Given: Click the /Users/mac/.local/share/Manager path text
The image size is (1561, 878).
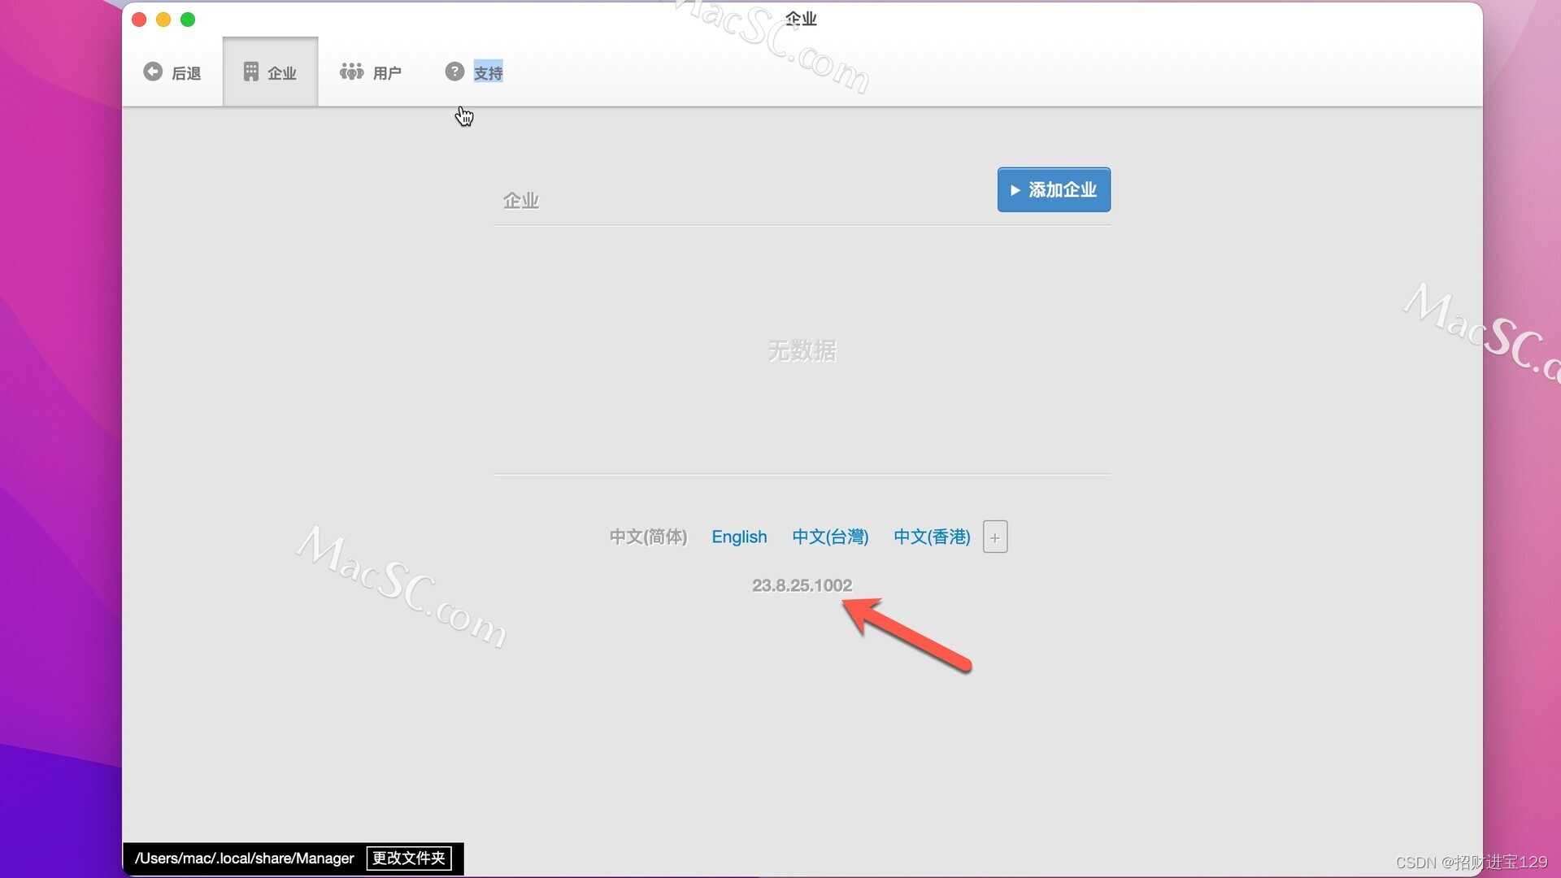Looking at the screenshot, I should coord(244,858).
